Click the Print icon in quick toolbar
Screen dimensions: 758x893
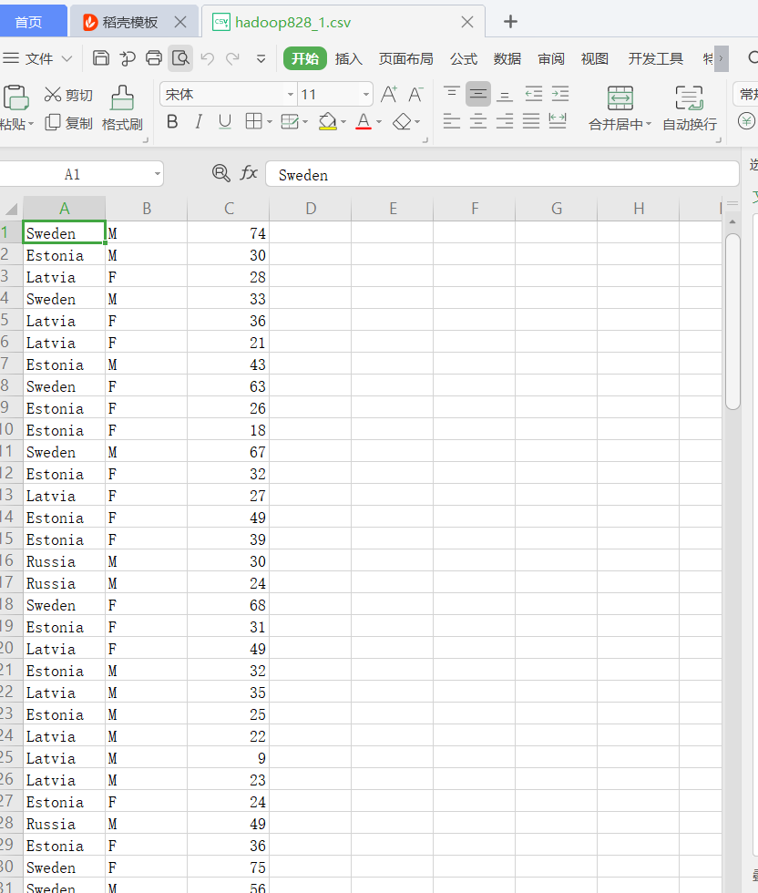pyautogui.click(x=154, y=58)
